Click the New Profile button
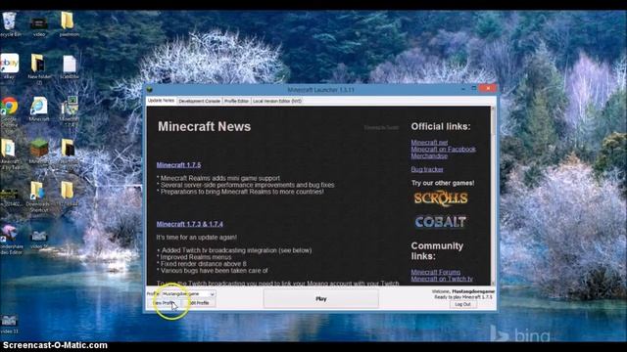The width and height of the screenshot is (627, 352). (164, 303)
